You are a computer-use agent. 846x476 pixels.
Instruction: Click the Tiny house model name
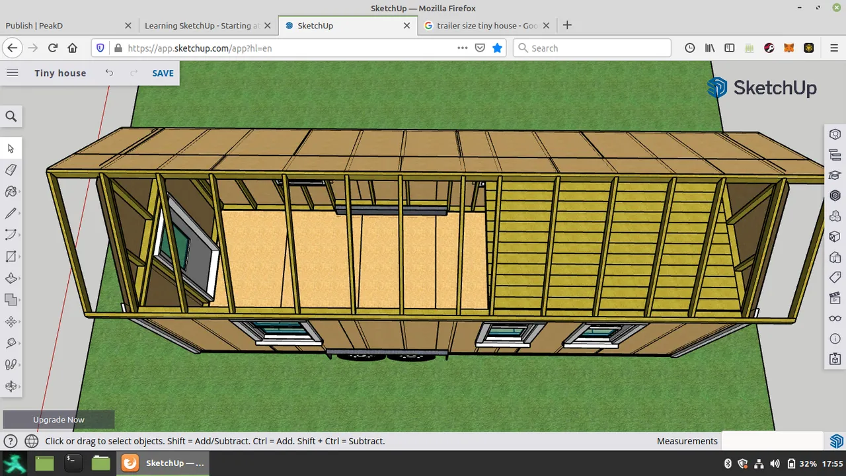click(x=60, y=73)
